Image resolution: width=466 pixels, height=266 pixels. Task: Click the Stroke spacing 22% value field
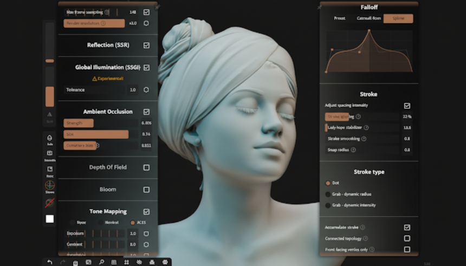pyautogui.click(x=407, y=116)
